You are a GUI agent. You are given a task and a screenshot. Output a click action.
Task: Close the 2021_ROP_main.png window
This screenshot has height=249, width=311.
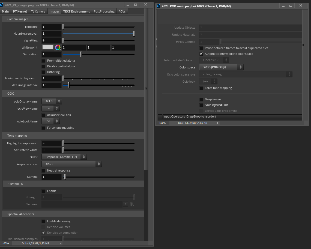click(x=301, y=6)
